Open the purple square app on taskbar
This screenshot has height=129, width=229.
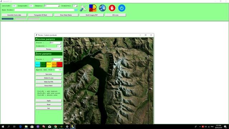point(38,126)
